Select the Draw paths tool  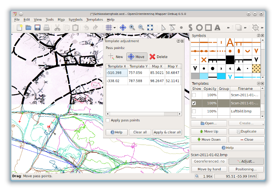coord(190,28)
